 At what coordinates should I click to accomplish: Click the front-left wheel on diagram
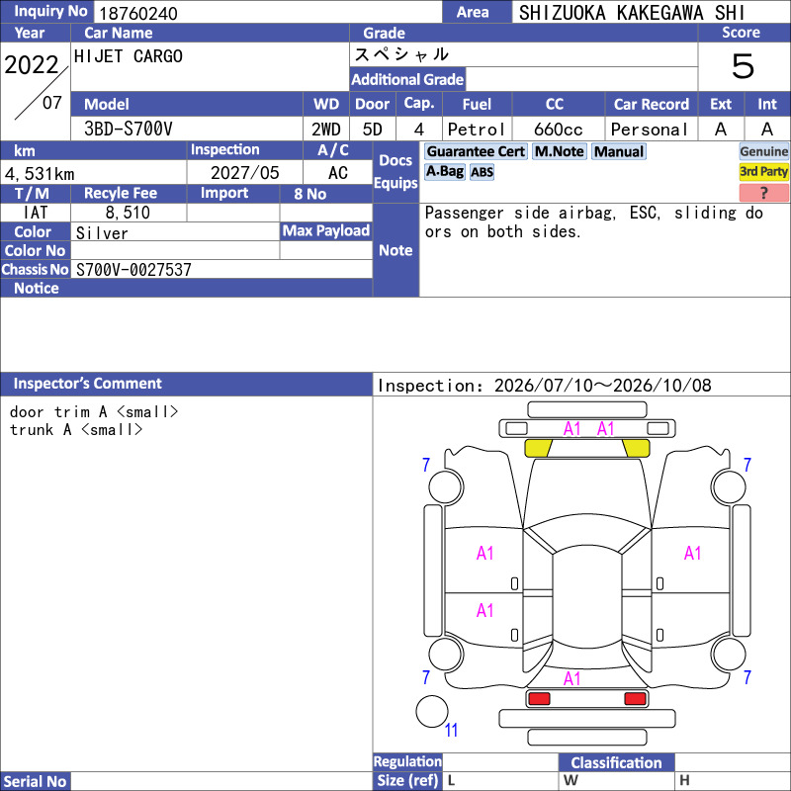[x=446, y=487]
